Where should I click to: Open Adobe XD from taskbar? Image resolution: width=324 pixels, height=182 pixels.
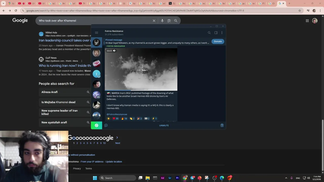click(163, 178)
